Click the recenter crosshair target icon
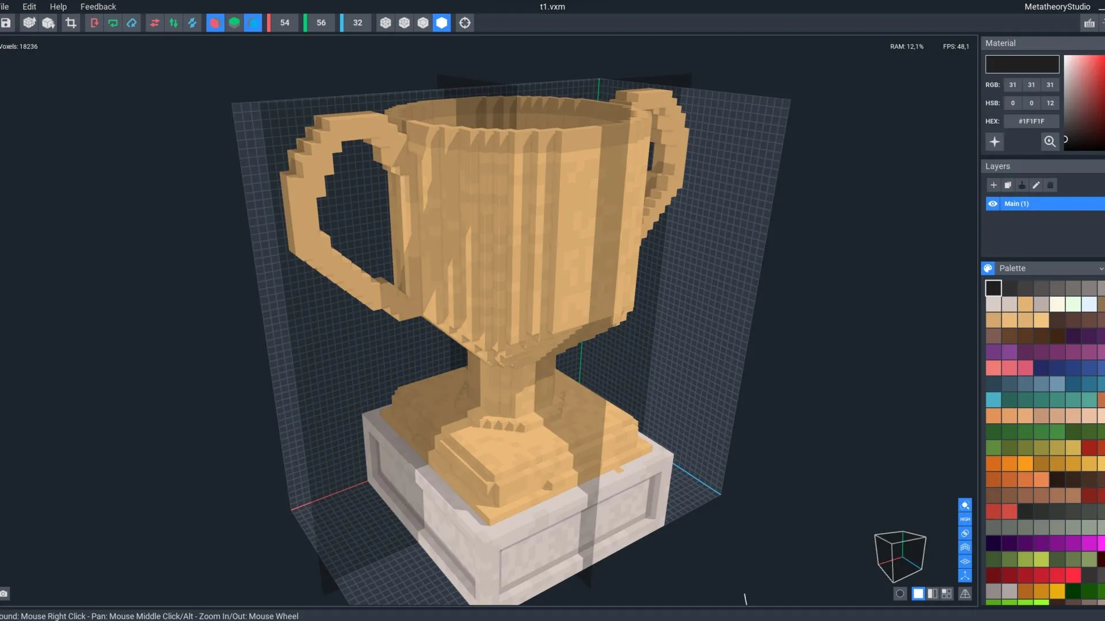1105x621 pixels. 464,23
